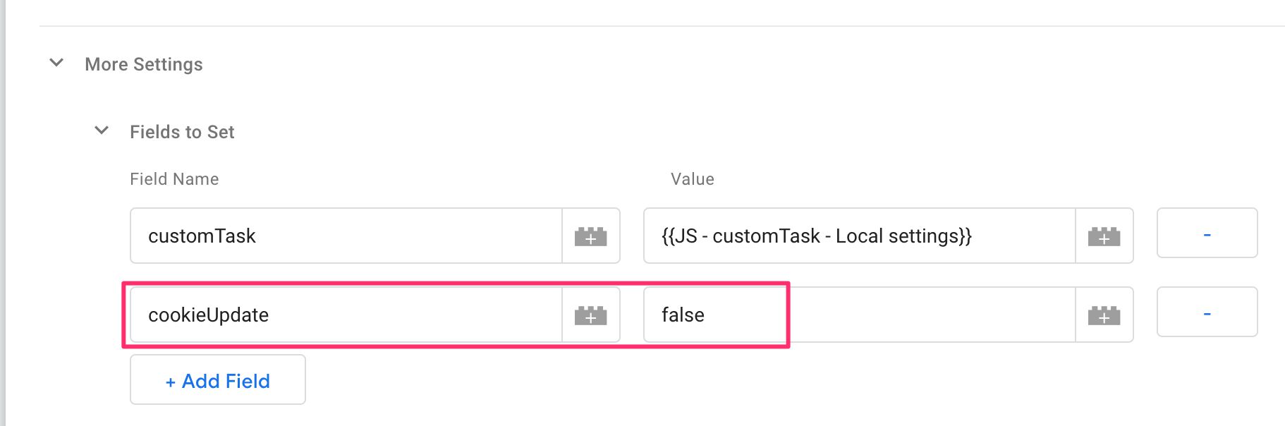Viewport: 1285px width, 426px height.
Task: Remove the cookieUpdate row with minus button
Action: (x=1207, y=312)
